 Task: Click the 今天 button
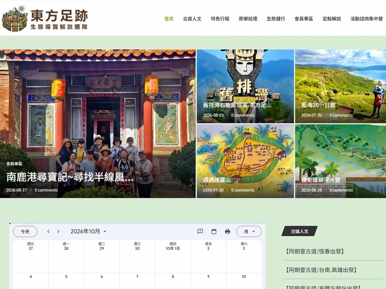(x=25, y=232)
